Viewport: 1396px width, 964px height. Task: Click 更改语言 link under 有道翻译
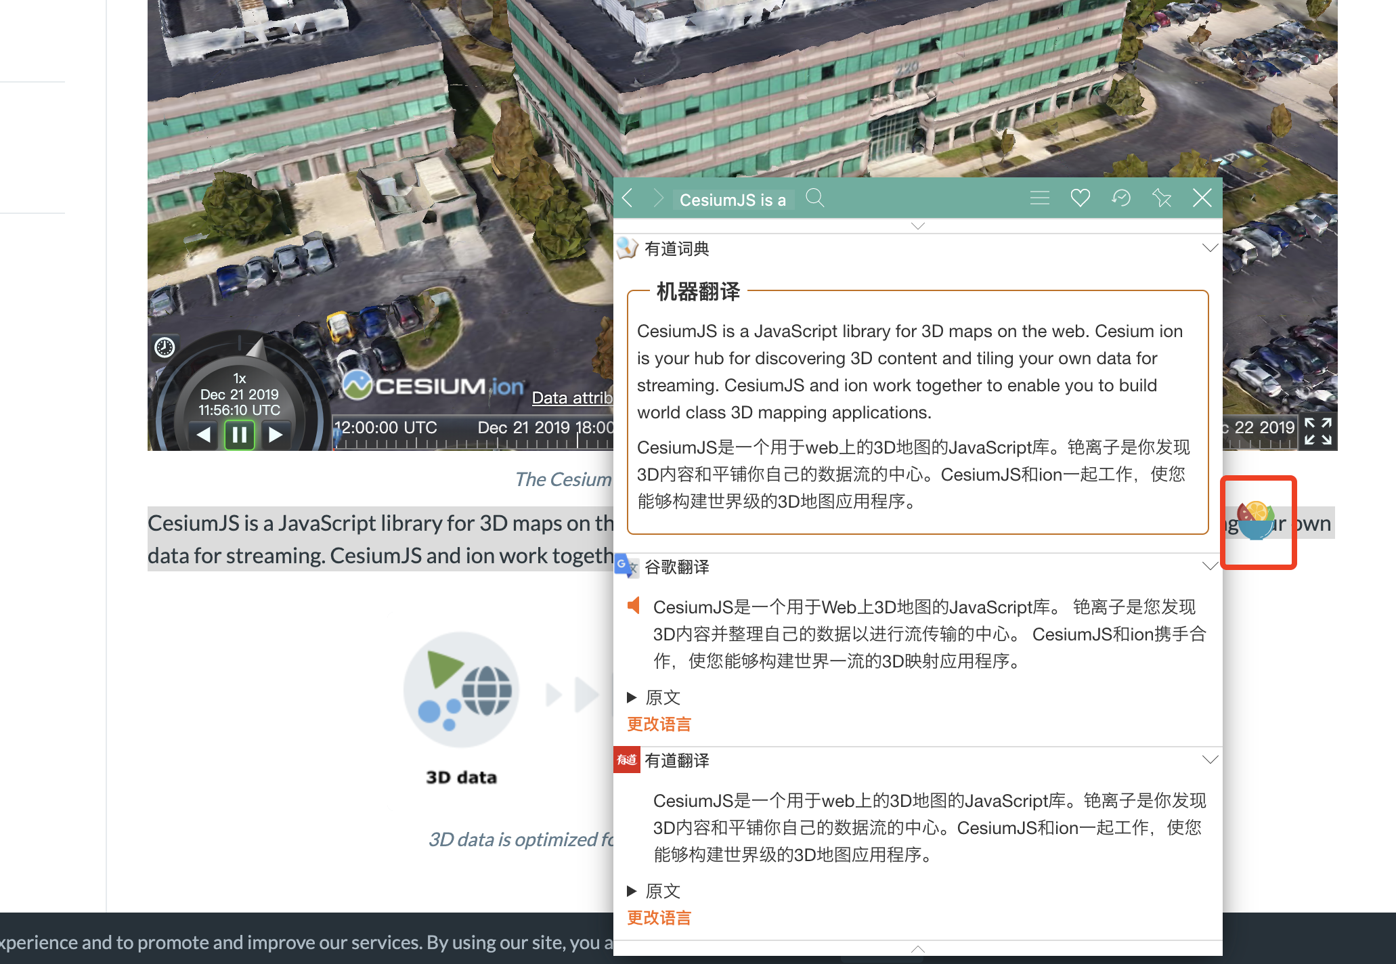coord(659,918)
